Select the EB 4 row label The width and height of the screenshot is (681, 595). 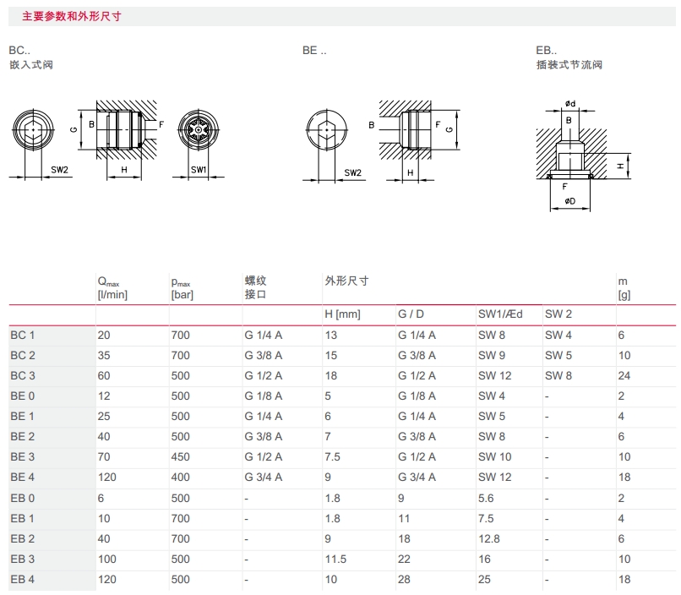[23, 579]
